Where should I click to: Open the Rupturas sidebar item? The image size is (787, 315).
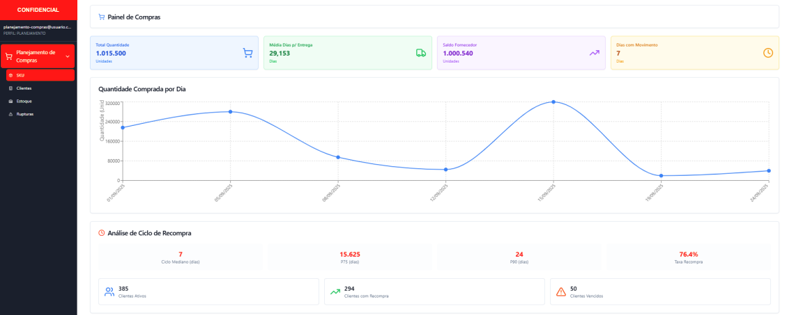click(x=24, y=113)
